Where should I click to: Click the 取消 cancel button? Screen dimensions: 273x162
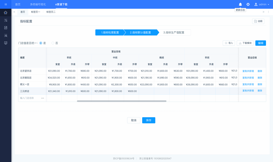tap(134, 120)
